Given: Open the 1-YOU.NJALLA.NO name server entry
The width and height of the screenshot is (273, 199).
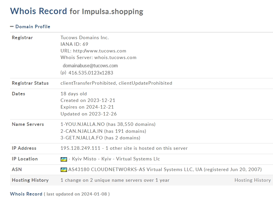Looking at the screenshot, I should point(83,124).
